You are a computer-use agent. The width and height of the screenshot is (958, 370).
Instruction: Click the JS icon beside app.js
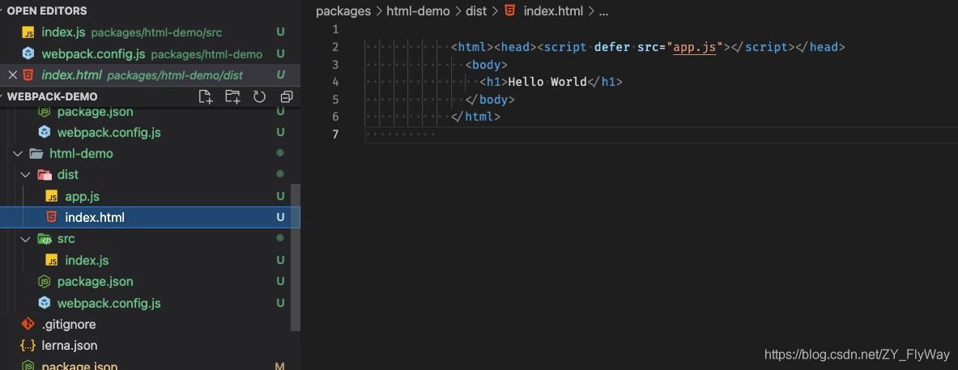[53, 197]
